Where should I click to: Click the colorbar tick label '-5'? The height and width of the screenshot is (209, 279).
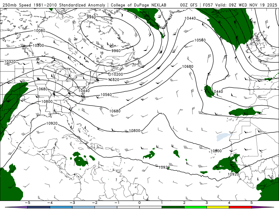coord(28,203)
